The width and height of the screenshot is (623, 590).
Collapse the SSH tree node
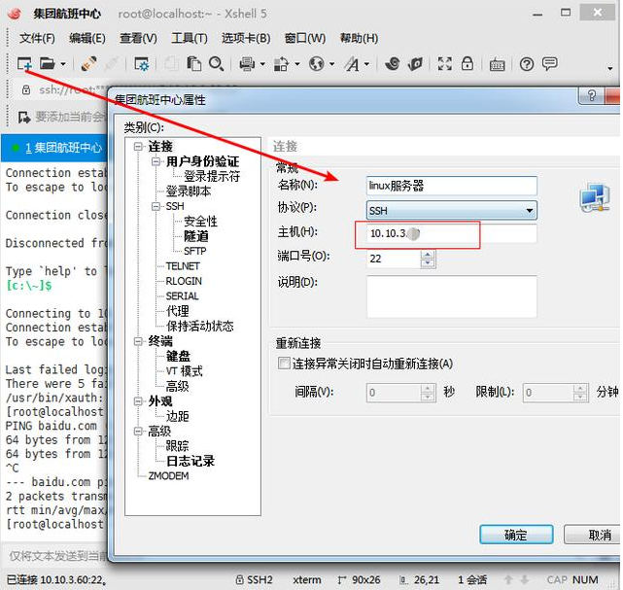tap(156, 207)
